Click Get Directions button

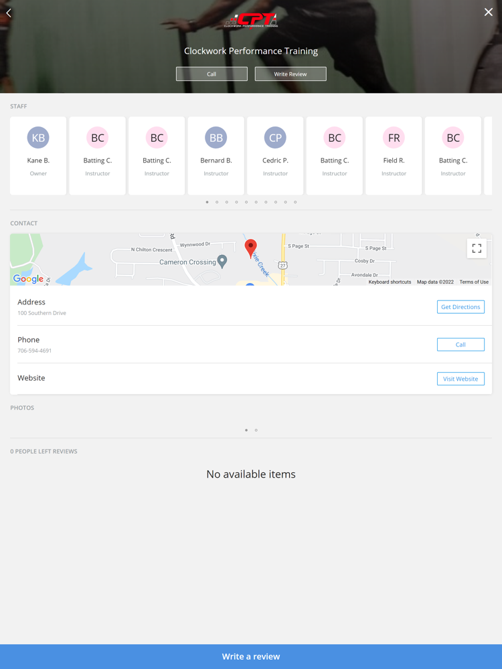pyautogui.click(x=461, y=307)
